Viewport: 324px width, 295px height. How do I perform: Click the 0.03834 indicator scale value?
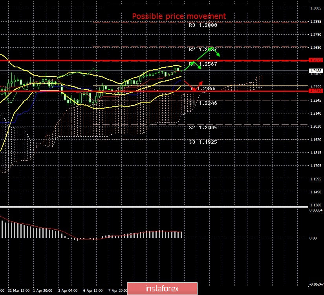pos(316,210)
